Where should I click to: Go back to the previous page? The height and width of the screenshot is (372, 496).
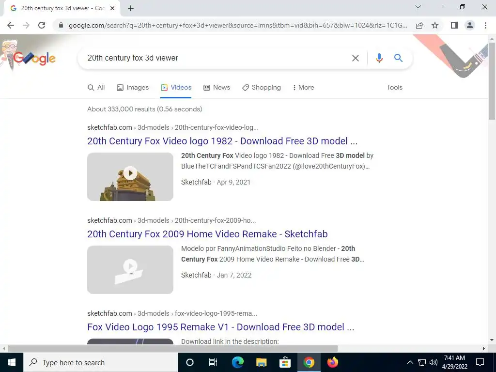[11, 25]
